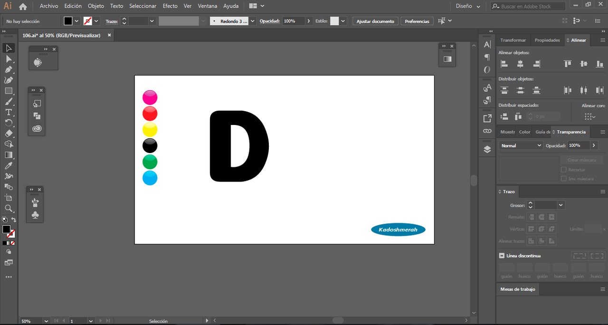Click the black Fill swatch in toolbar
This screenshot has height=325, width=608.
(x=6, y=229)
